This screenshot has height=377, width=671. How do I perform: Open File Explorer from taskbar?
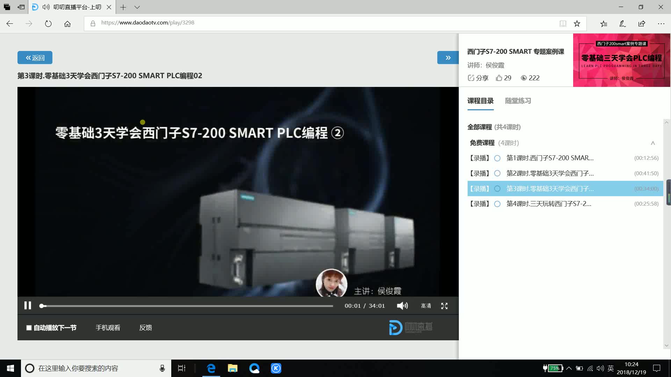click(232, 368)
